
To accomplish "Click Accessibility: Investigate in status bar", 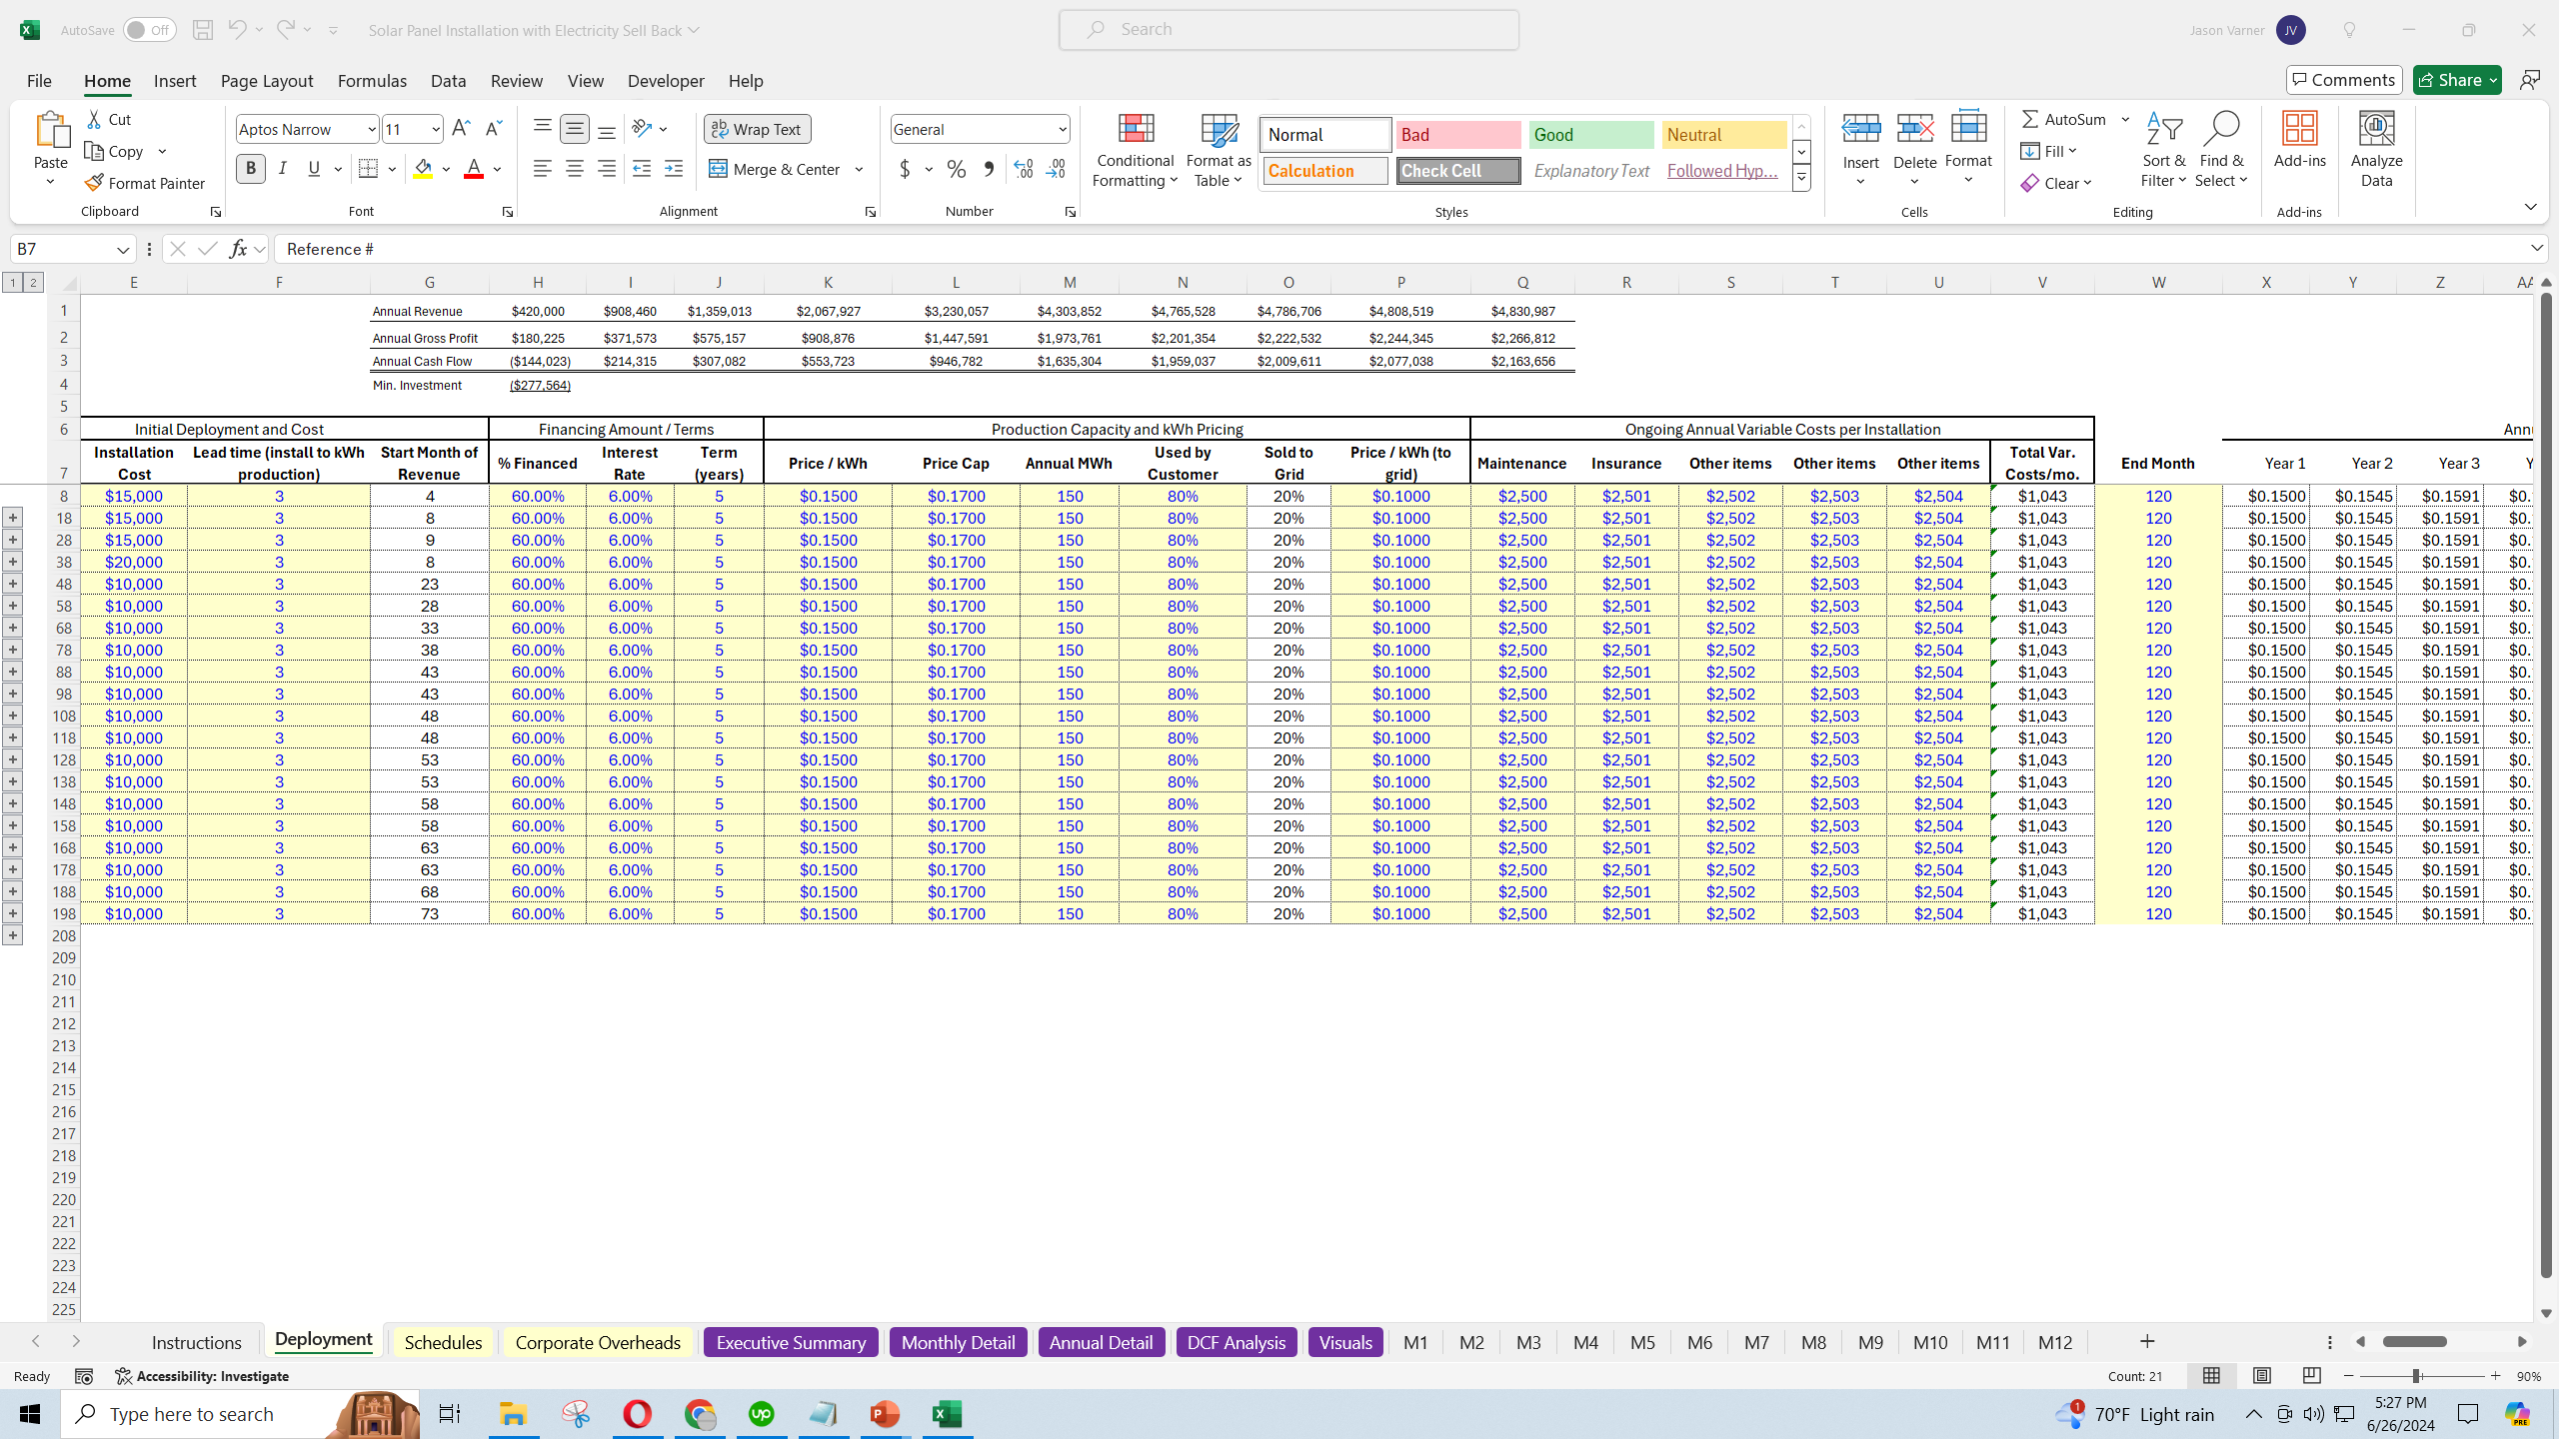I will pyautogui.click(x=202, y=1376).
